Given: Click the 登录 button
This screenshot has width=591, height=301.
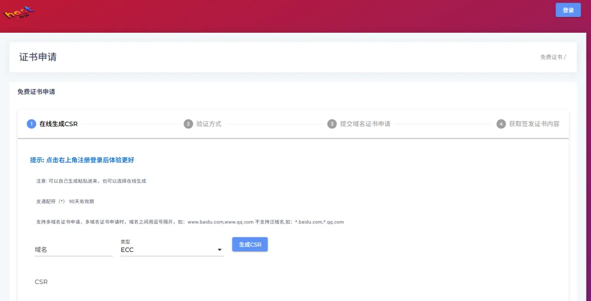Looking at the screenshot, I should pos(568,10).
